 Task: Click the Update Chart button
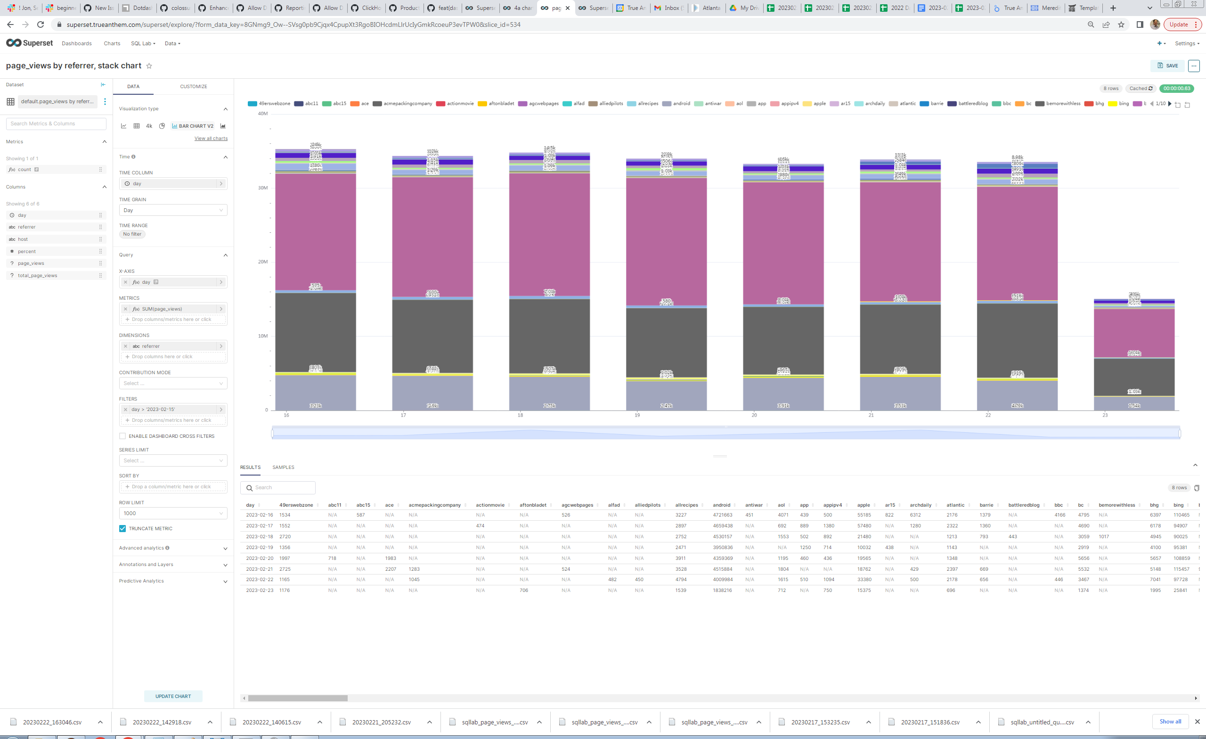point(173,696)
